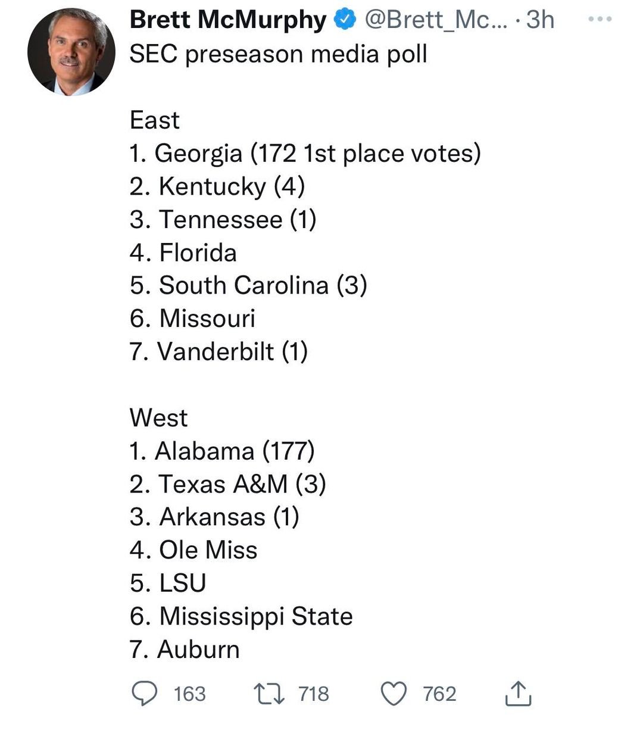Click the Texas A&M (3) line
This screenshot has width=643, height=730.
click(228, 484)
